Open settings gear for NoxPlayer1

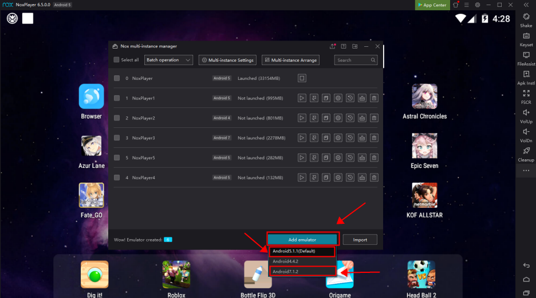pos(338,98)
